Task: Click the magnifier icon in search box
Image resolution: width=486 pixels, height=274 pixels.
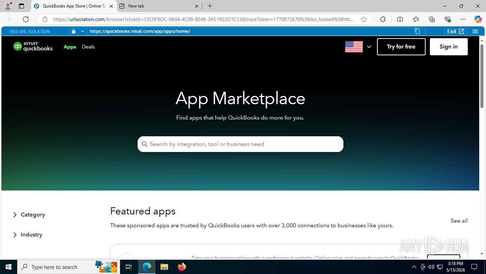Action: coord(145,144)
